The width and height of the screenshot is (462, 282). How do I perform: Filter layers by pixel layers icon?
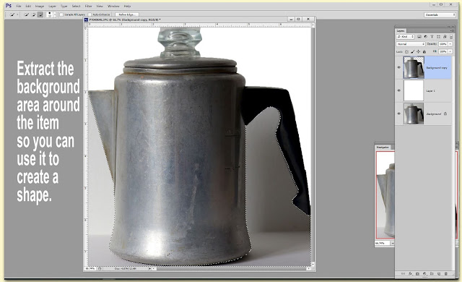click(419, 37)
